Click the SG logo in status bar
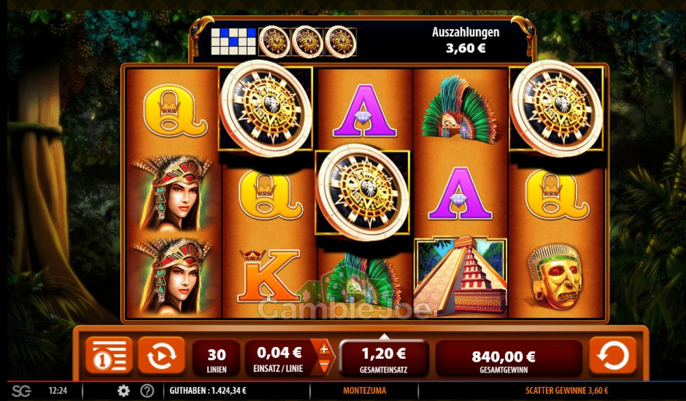The image size is (686, 401). point(21,391)
